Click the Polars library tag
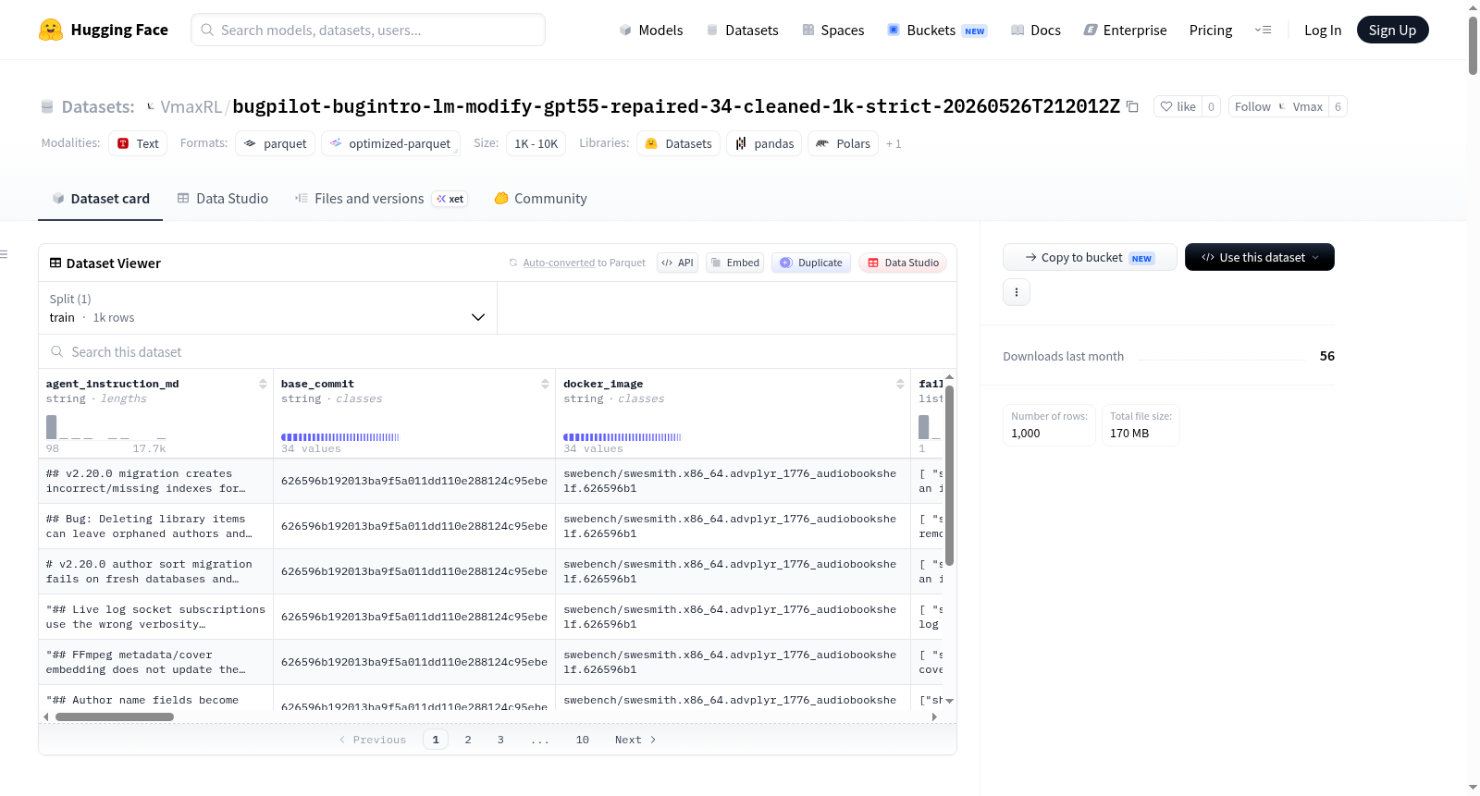This screenshot has height=796, width=1480. coord(843,143)
